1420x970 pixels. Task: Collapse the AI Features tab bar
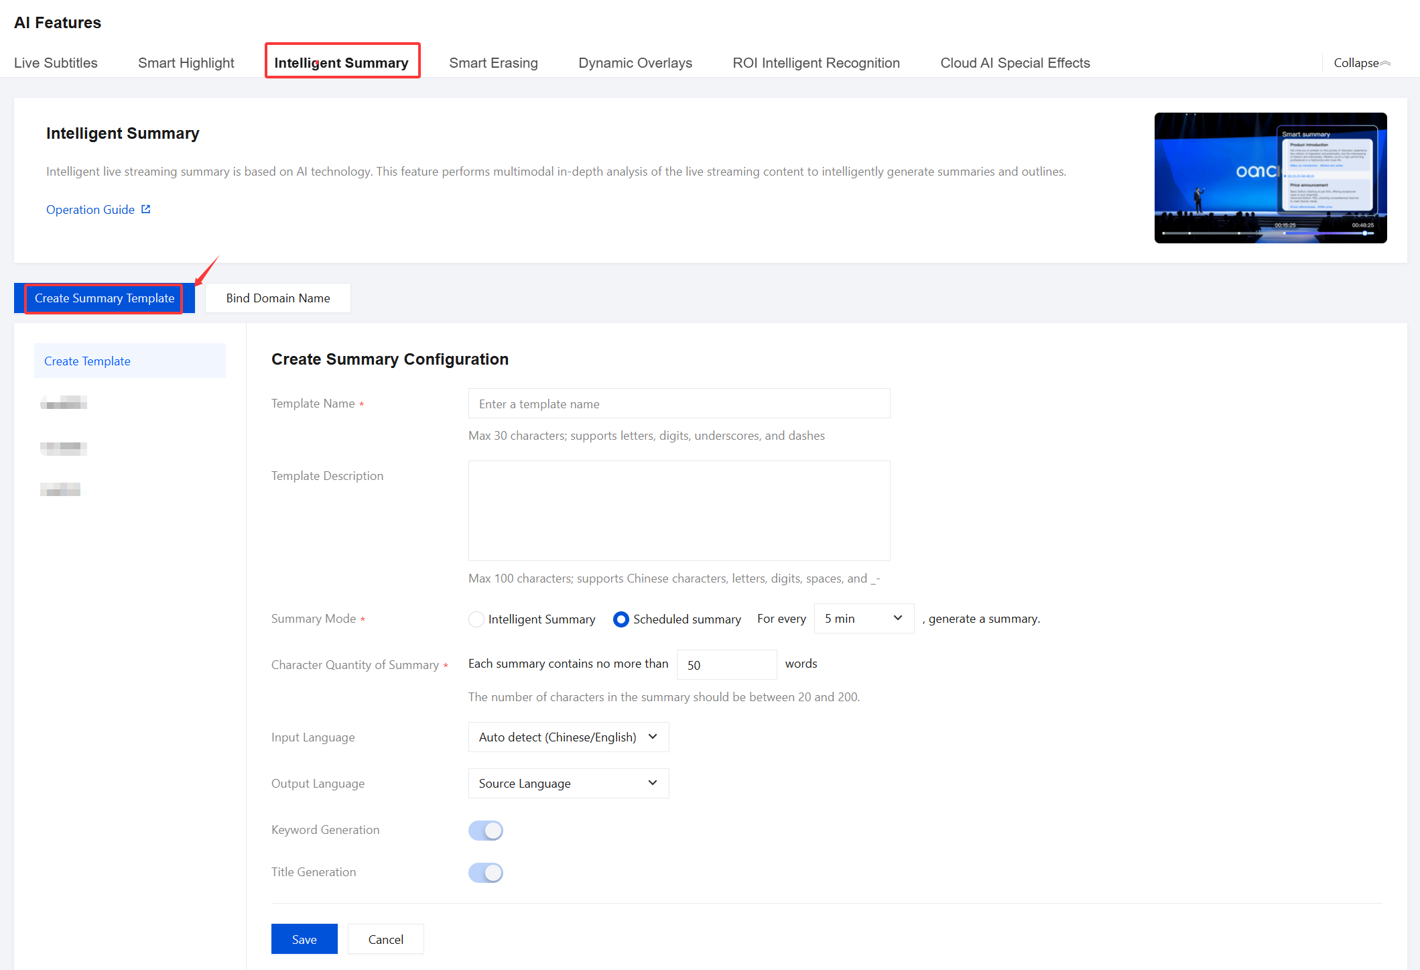[1362, 63]
